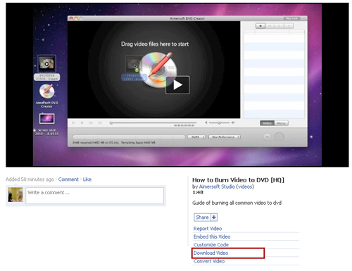Select the mp4 video file on desktop

pyautogui.click(x=46, y=68)
